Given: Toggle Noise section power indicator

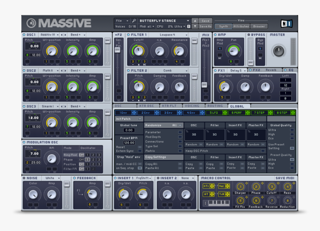Looking at the screenshot, I should (x=24, y=178).
